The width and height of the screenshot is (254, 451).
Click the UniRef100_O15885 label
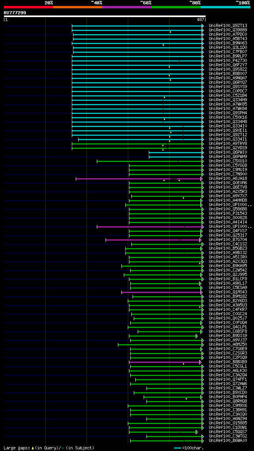[228, 423]
